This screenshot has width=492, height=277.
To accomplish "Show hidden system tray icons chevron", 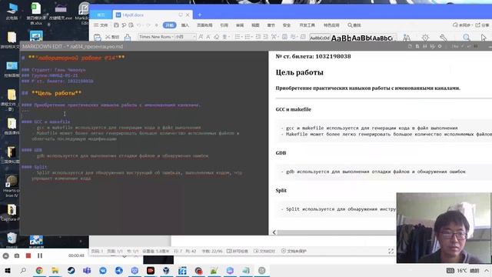I will (487, 270).
